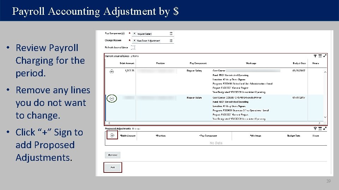Click the *Debit Amount header in Proposed Adjustments
339x190 pixels.
click(127, 136)
